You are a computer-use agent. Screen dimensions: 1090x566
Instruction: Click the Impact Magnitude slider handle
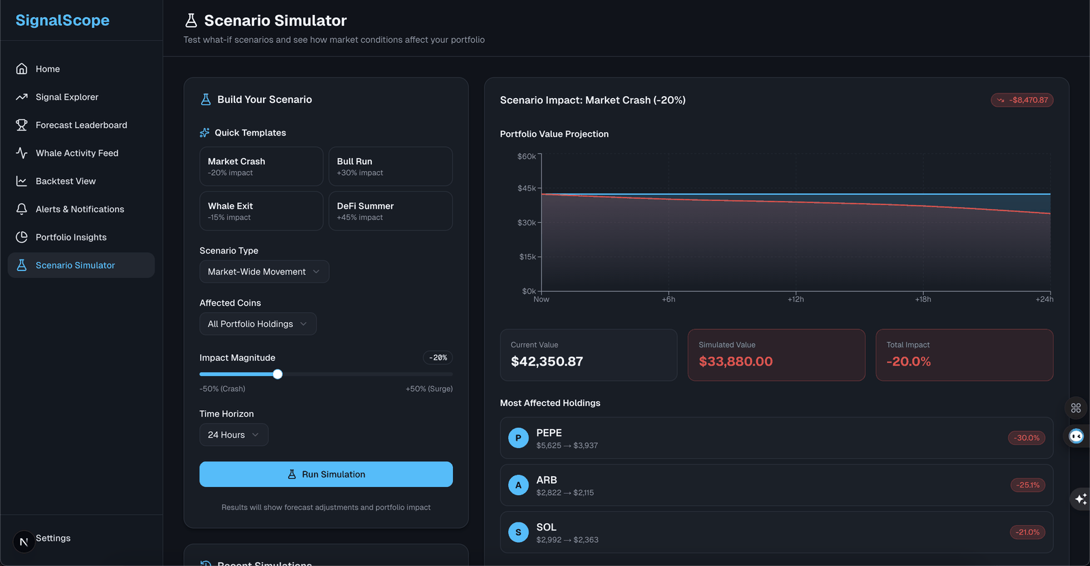point(277,374)
